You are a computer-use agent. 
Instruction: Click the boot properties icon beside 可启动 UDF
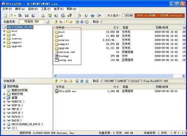tap(48, 22)
